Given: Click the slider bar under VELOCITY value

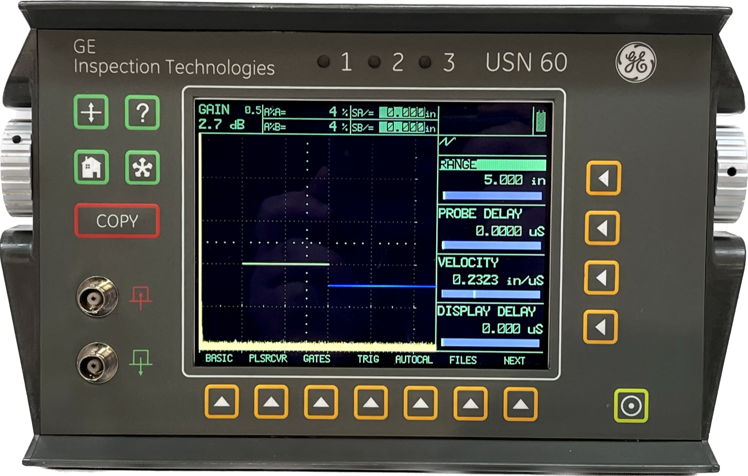Looking at the screenshot, I should click(x=491, y=294).
